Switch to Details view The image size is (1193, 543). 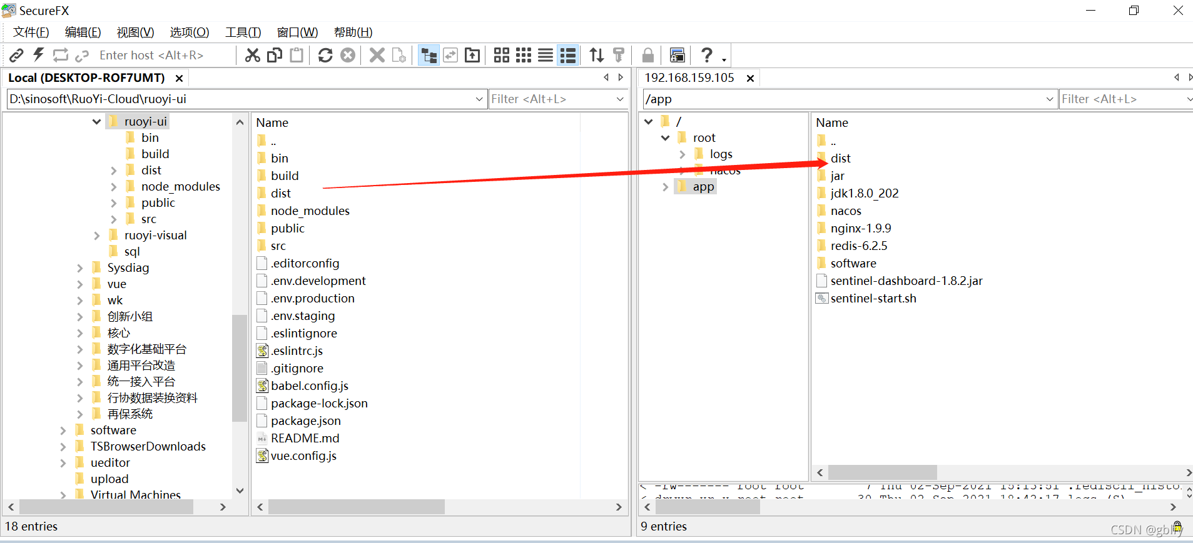[x=568, y=55]
